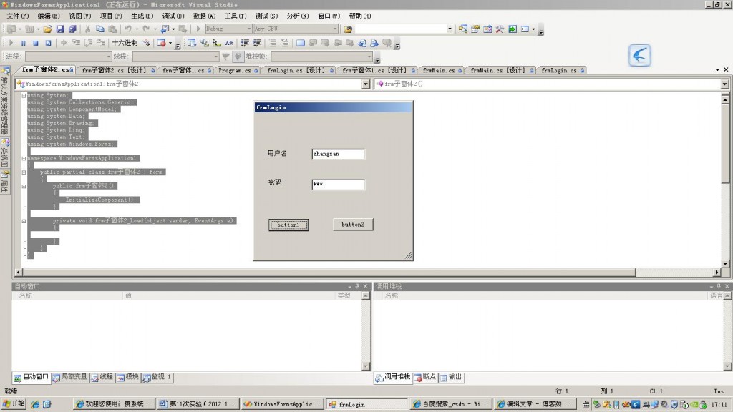Open the 窗口(W) menu
The width and height of the screenshot is (733, 412).
coord(329,16)
